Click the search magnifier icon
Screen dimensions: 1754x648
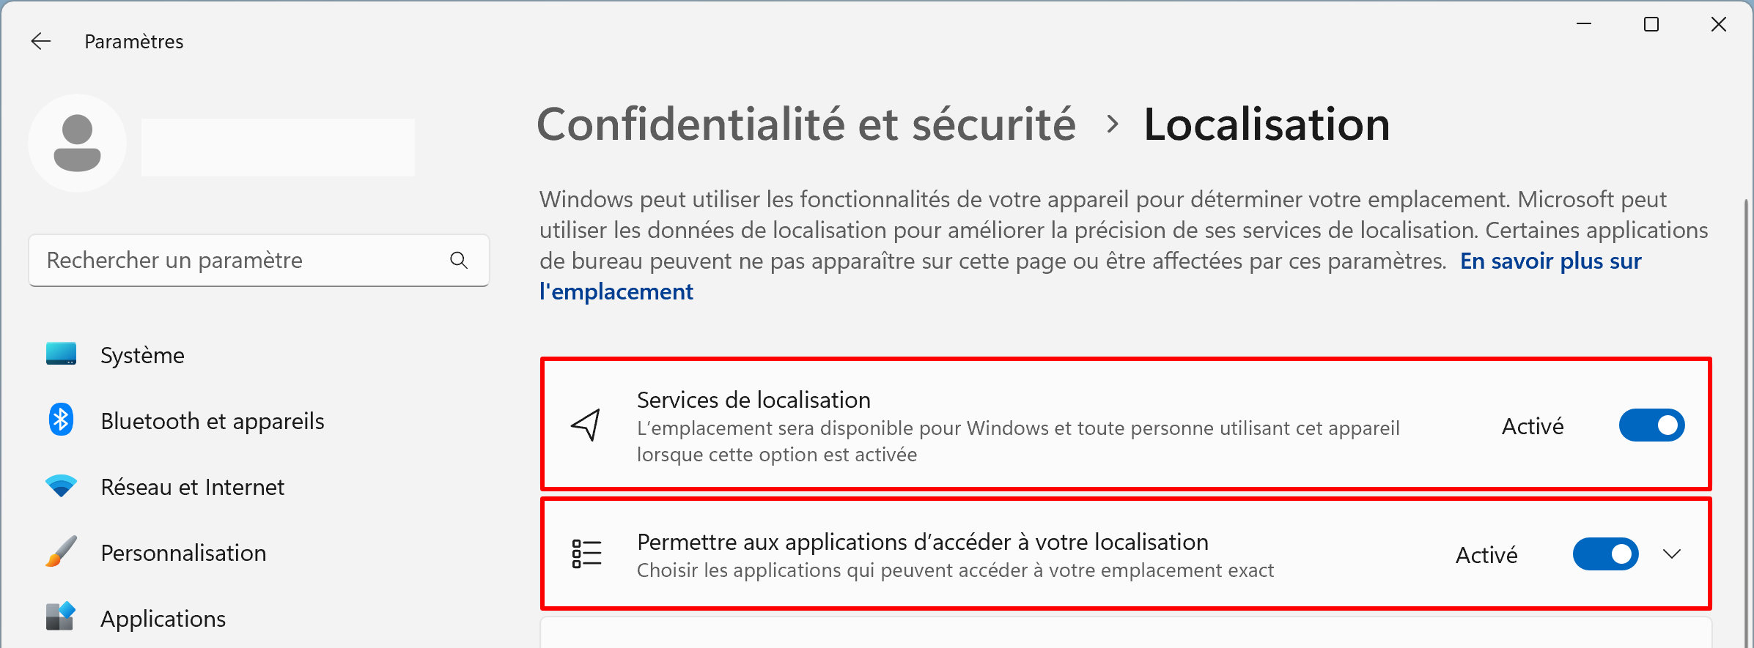pos(459,260)
